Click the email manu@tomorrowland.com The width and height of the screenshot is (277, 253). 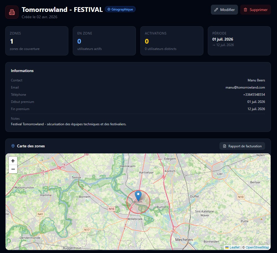pyautogui.click(x=245, y=87)
